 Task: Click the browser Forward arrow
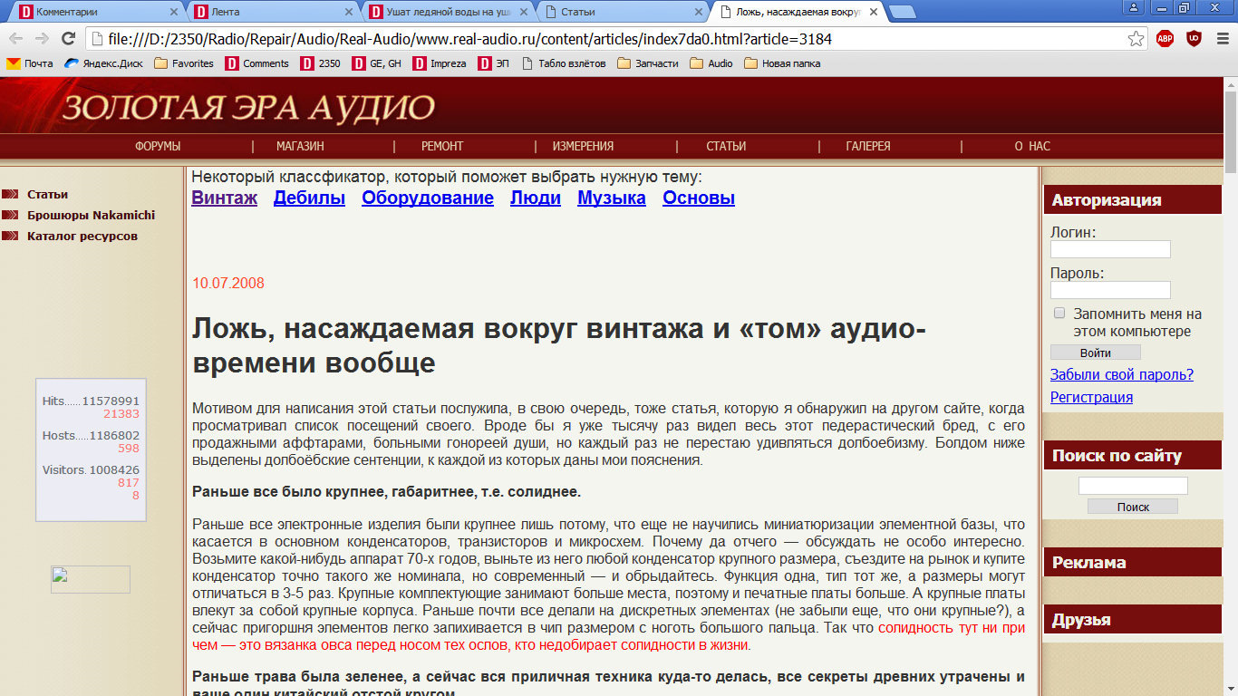coord(42,39)
